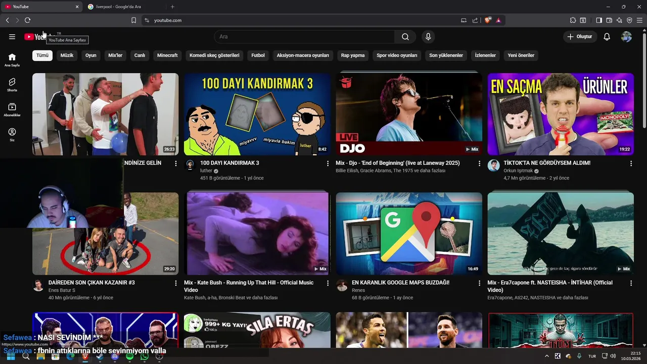Open options for the ...NDİNİZE GELİN video

tap(176, 163)
